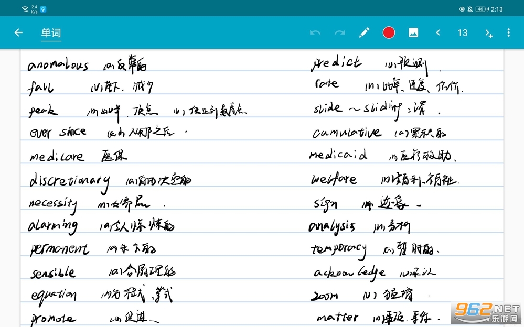Screen dimensions: 524x327
Task: Tap the handwritten word alarming
Action: pos(53,227)
